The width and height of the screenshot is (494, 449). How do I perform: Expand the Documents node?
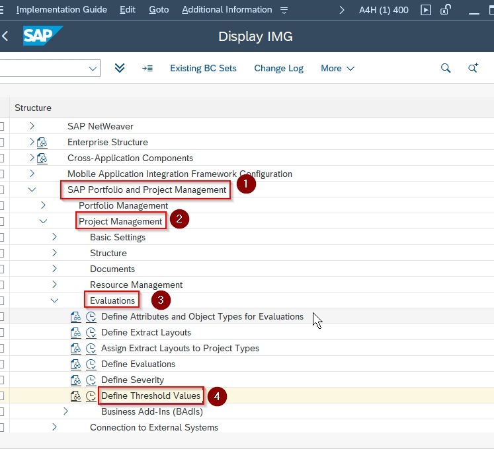(54, 268)
